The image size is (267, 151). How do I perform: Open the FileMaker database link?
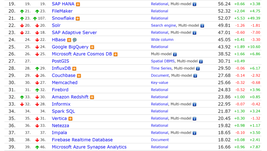[62, 11]
